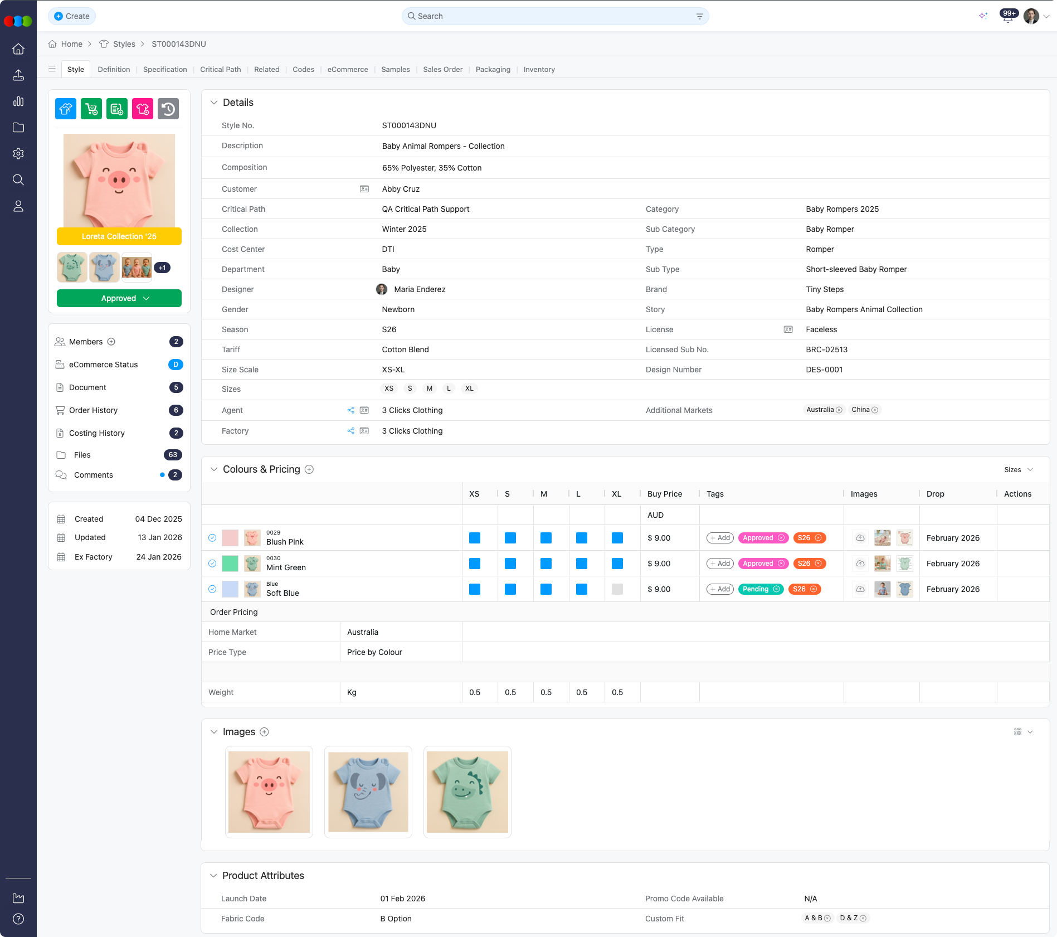Open the Sizes dropdown in Colours & Pricing

1018,470
